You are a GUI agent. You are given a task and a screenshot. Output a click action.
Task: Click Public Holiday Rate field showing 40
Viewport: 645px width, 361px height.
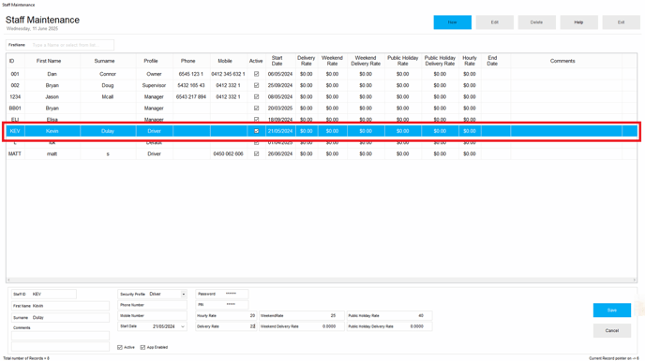(x=389, y=316)
